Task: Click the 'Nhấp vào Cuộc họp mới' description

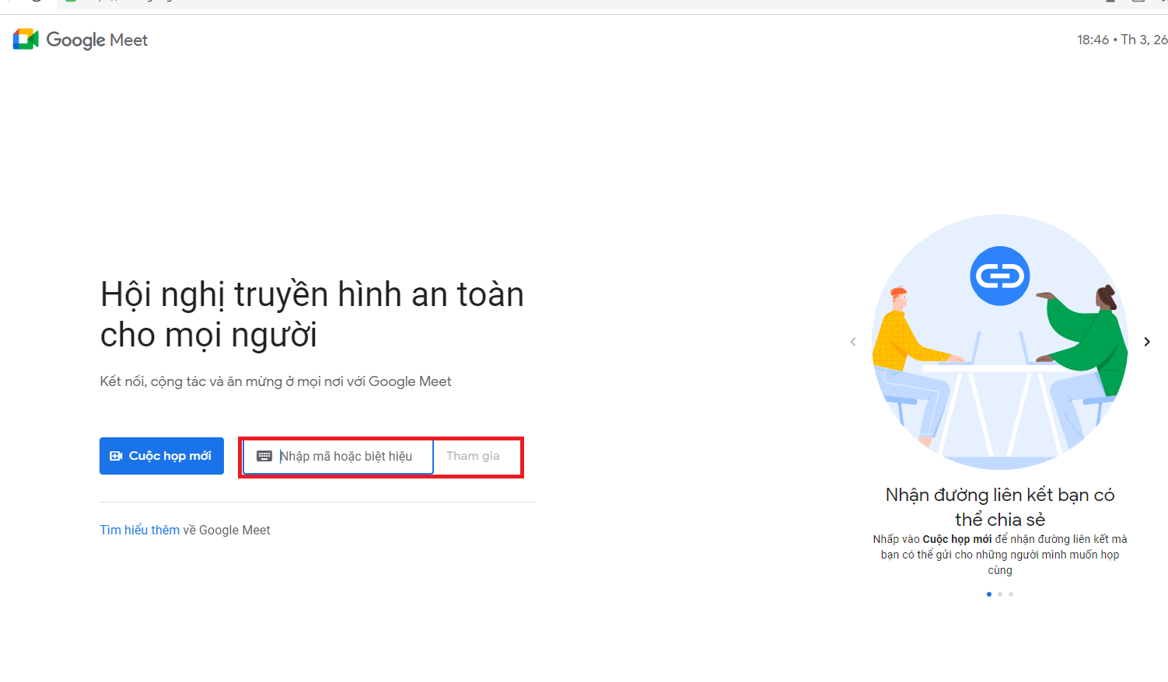Action: (1000, 555)
